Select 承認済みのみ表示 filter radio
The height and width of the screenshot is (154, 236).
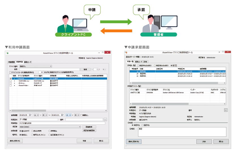(x=155, y=65)
